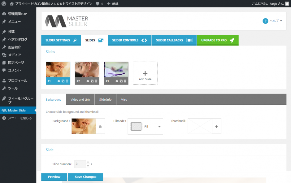
Task: Click the WordPress logo in the admin bar
Action: click(4, 4)
